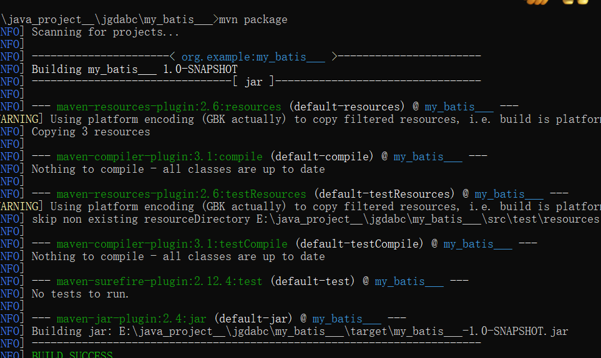Click the WARNING line above 'skip non existing'

pos(301,207)
